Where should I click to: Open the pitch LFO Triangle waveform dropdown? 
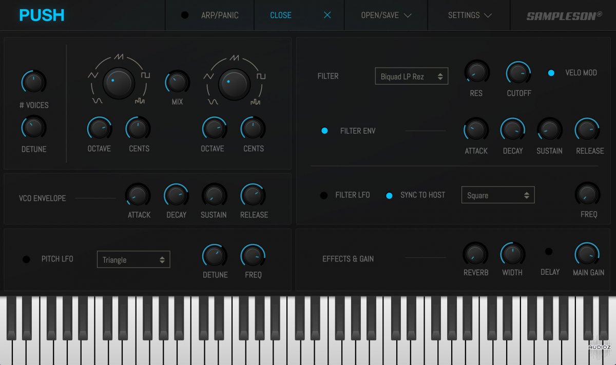coord(133,259)
